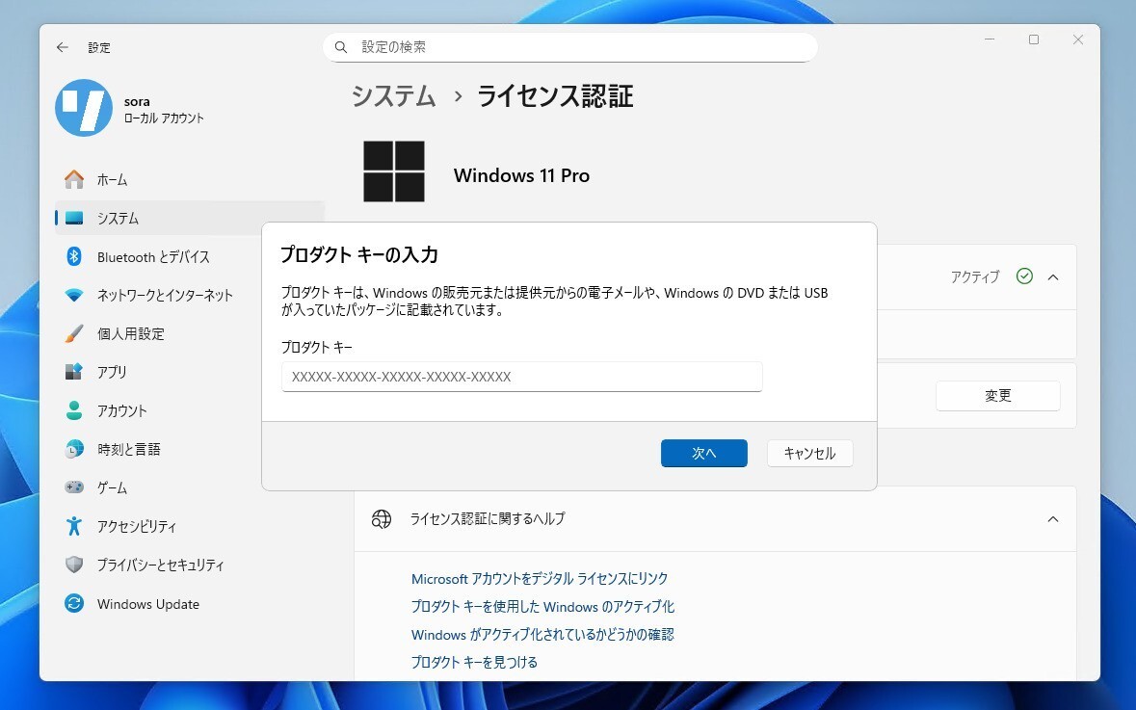
Task: Focus the プロダクト キー input field
Action: [521, 377]
